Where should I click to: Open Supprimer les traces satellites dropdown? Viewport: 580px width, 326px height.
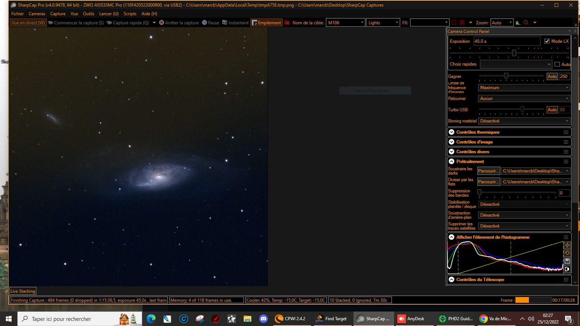524,226
